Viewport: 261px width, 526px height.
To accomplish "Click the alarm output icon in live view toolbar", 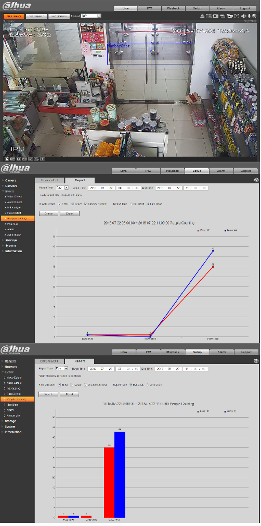I will [x=202, y=16].
